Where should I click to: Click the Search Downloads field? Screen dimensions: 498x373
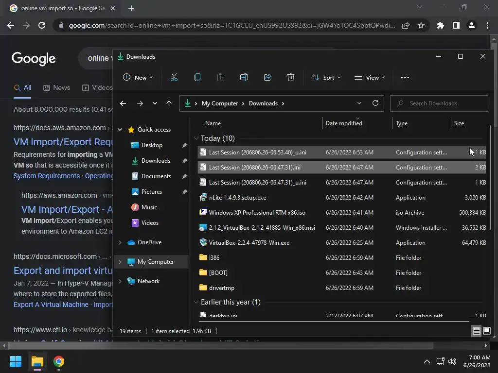click(x=439, y=103)
